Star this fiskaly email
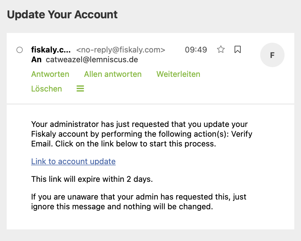 (221, 50)
